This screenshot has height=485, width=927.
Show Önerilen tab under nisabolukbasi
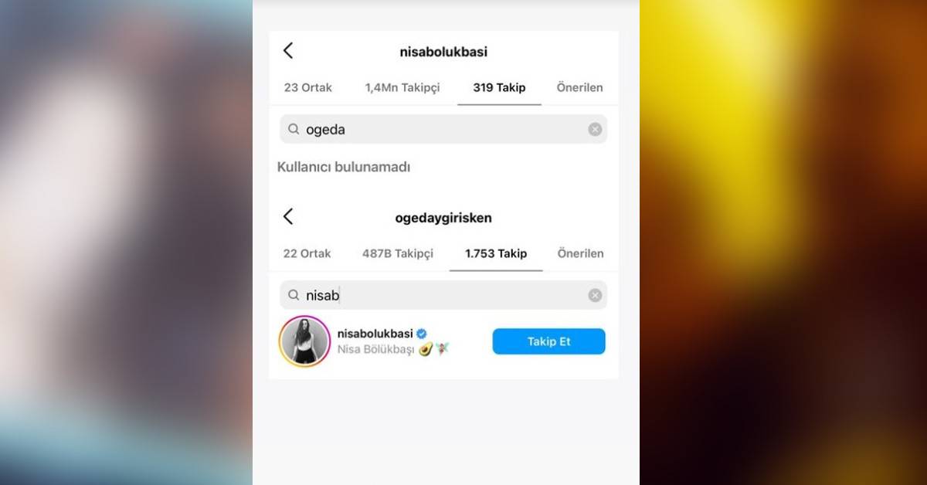click(x=580, y=87)
